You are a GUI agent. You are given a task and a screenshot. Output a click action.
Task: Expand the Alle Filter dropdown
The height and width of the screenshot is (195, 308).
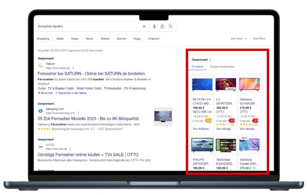pyautogui.click(x=238, y=39)
